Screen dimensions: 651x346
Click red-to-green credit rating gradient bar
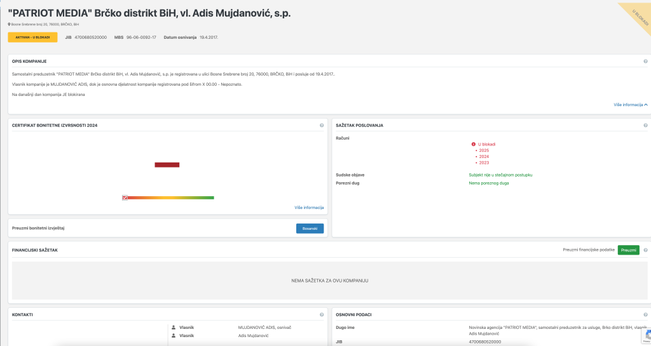point(171,198)
